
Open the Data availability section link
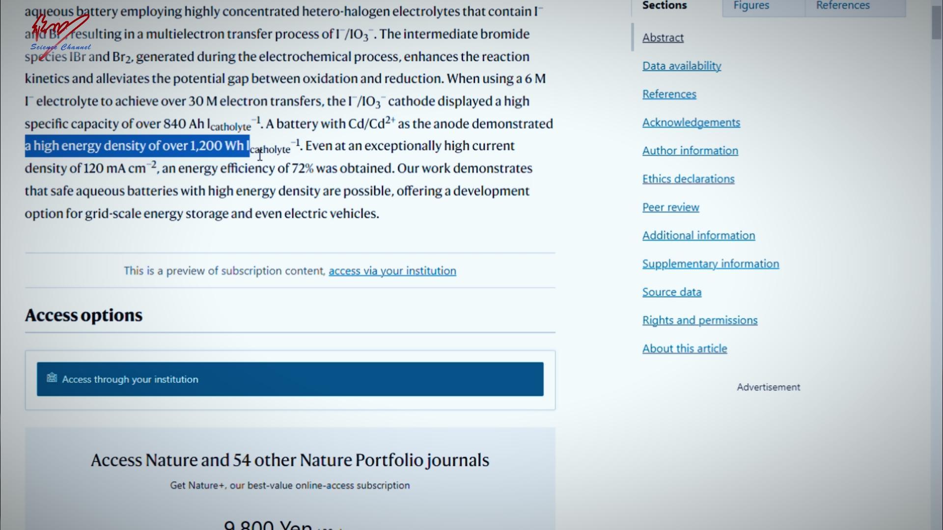[x=681, y=66]
